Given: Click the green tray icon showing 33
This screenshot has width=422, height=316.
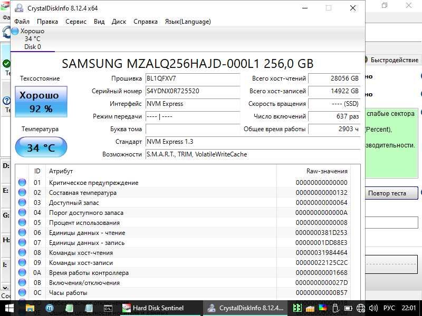Looking at the screenshot, I should click(297, 308).
